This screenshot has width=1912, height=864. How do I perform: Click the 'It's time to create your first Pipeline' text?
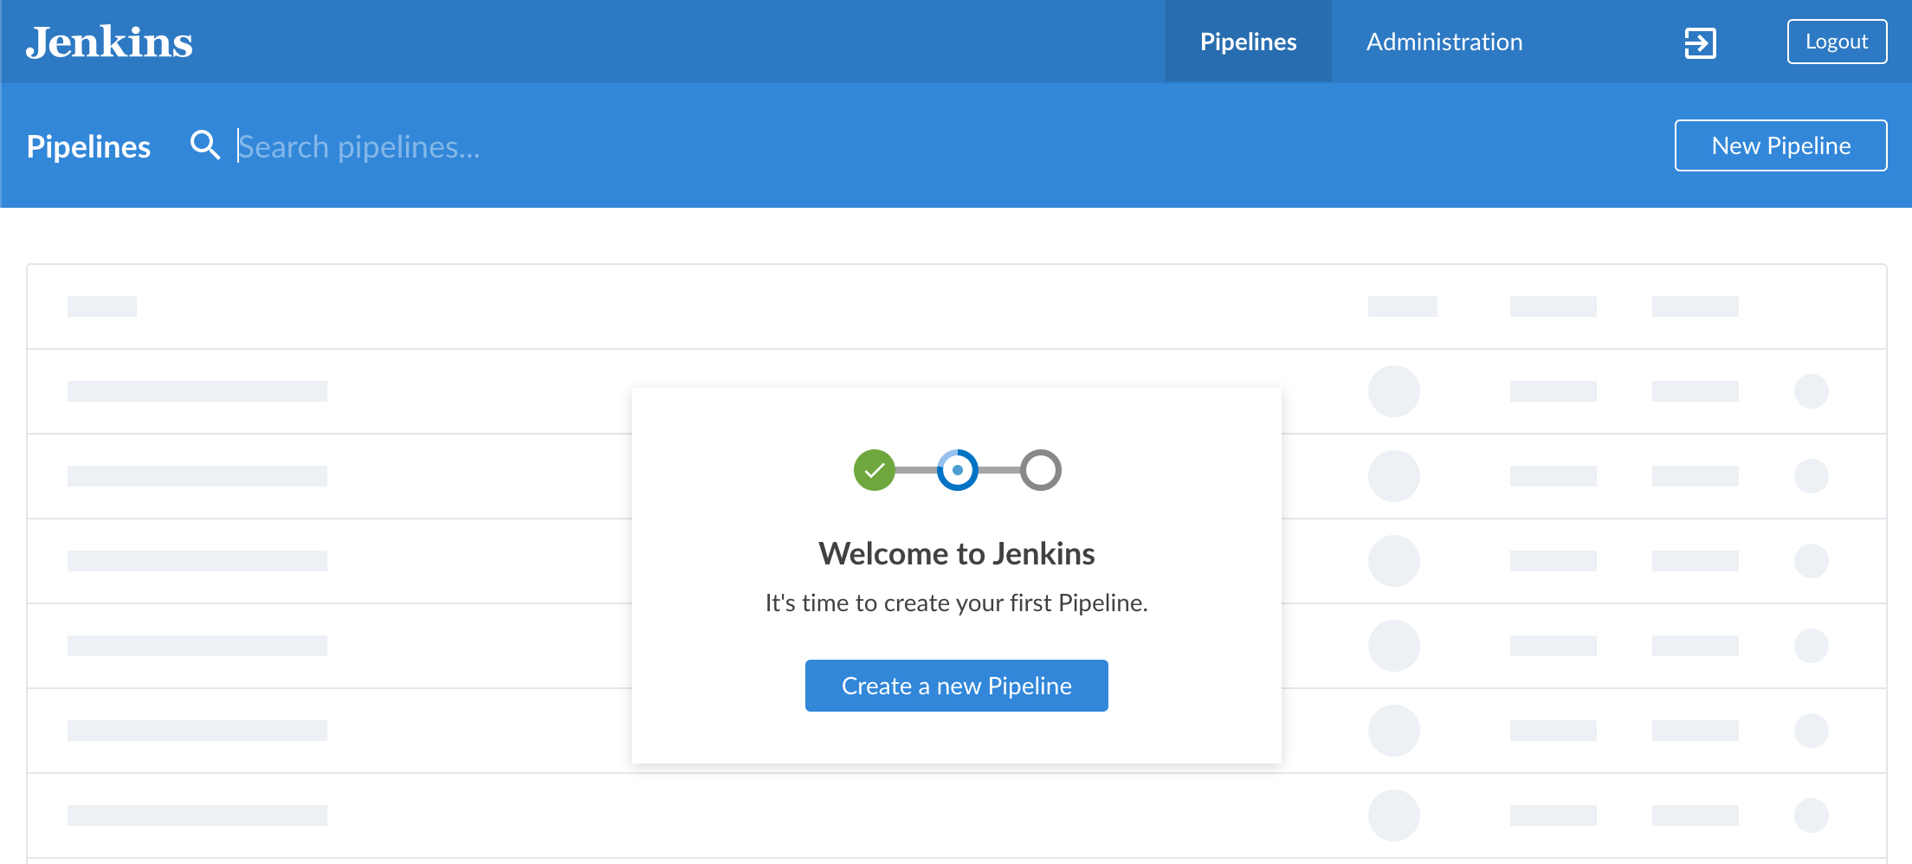click(x=956, y=603)
